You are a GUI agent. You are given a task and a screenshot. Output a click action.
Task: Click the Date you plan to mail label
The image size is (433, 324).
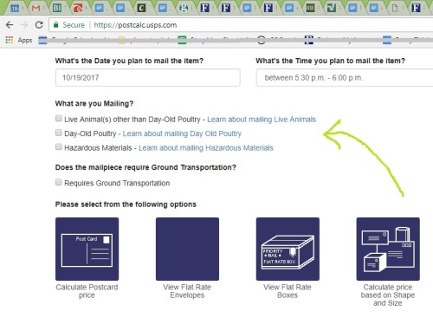[x=129, y=61]
